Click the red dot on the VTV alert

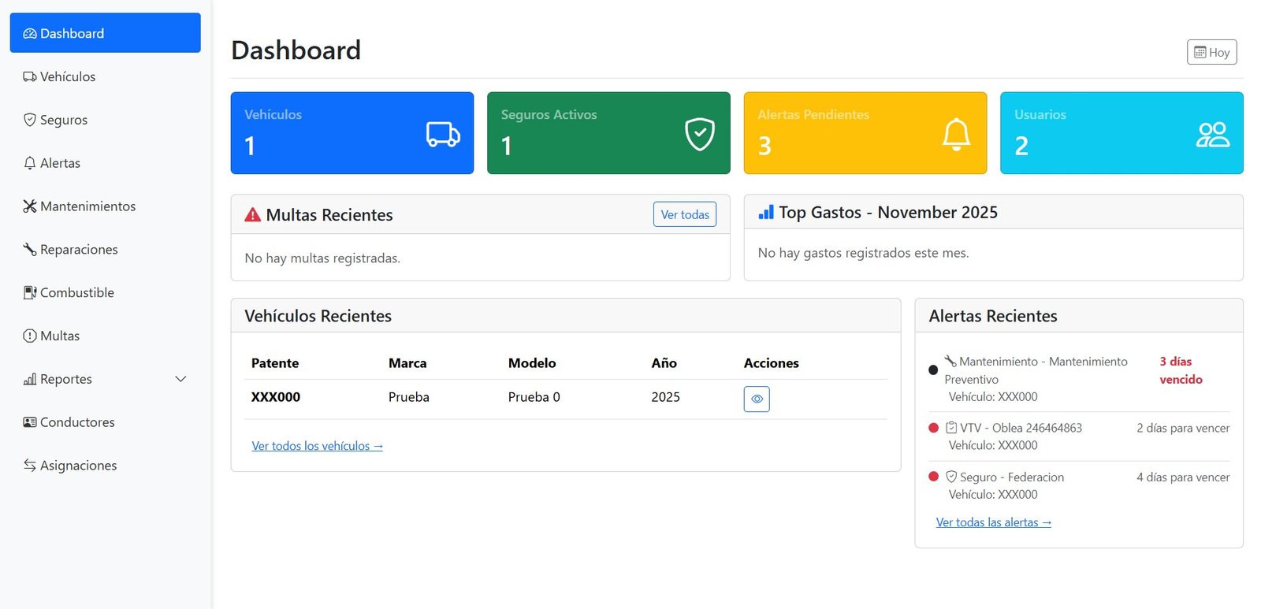(933, 428)
